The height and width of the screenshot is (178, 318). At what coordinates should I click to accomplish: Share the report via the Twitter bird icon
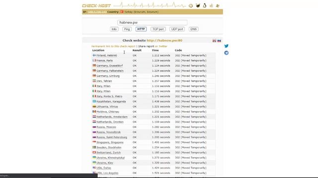pos(227,46)
